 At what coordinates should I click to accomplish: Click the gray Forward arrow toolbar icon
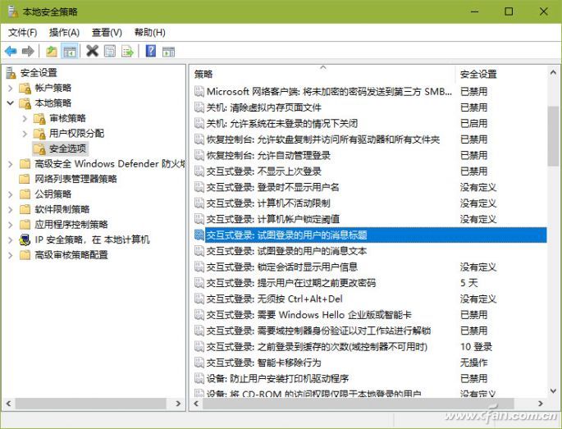(28, 51)
